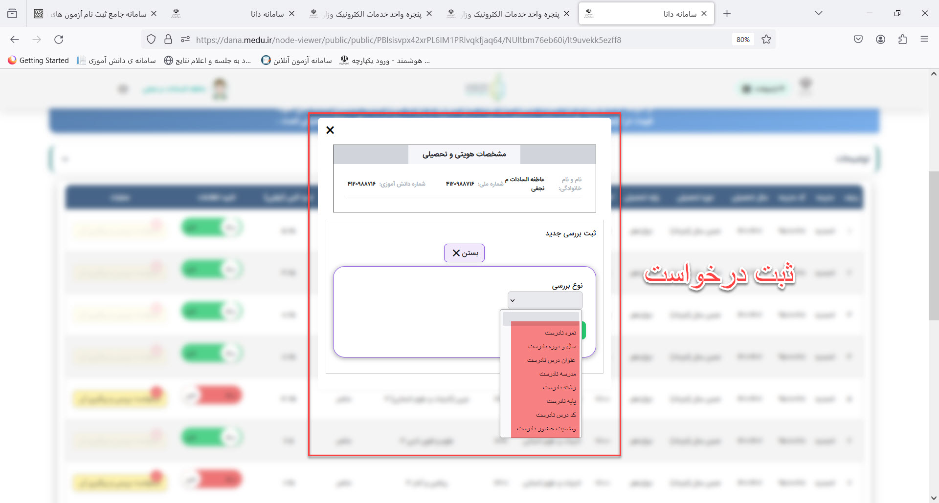Open the Getting Started bookmark
Image resolution: width=939 pixels, height=503 pixels.
click(39, 61)
